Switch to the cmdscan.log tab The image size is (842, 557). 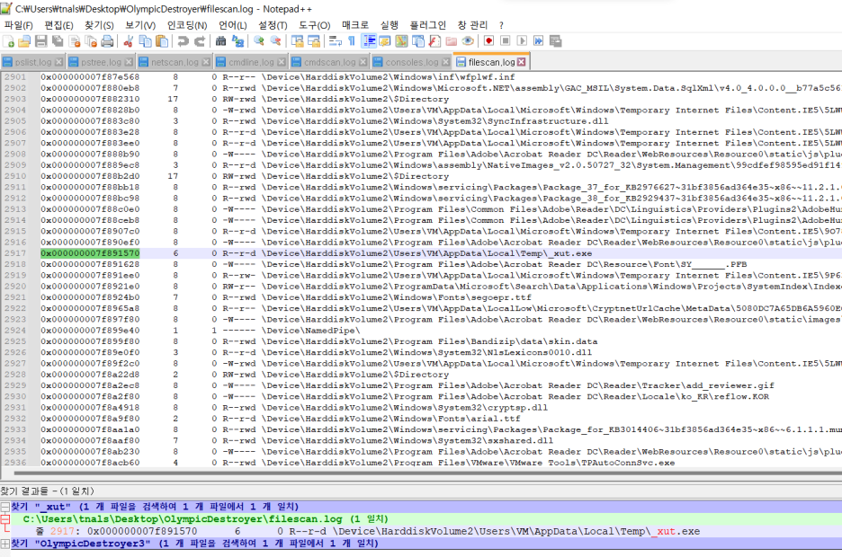pyautogui.click(x=330, y=62)
